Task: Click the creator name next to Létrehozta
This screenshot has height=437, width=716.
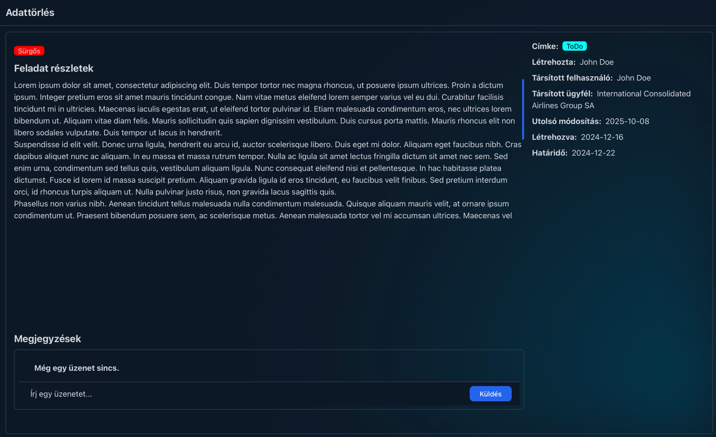Action: [596, 62]
